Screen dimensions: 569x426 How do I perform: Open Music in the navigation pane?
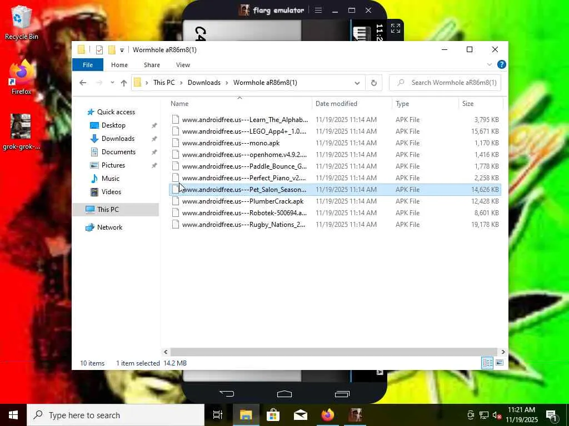111,179
